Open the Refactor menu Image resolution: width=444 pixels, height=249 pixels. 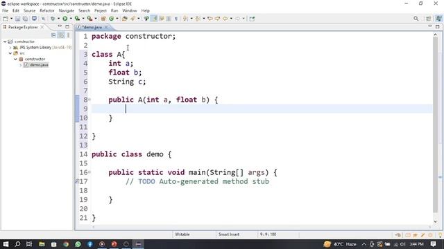[x=47, y=11]
